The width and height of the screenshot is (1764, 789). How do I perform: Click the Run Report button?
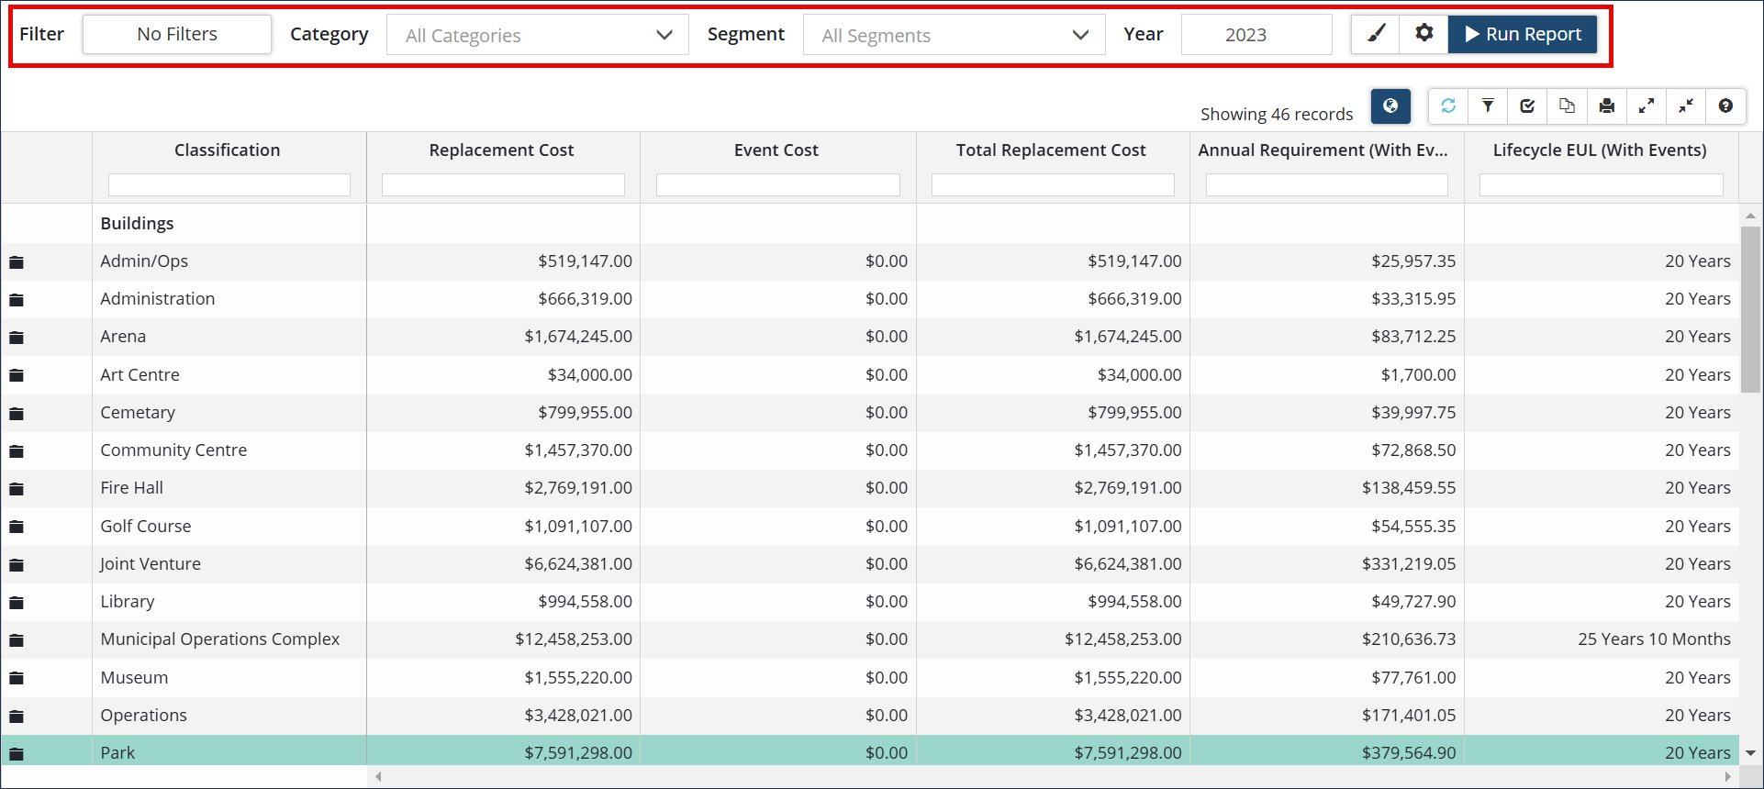[x=1523, y=34]
